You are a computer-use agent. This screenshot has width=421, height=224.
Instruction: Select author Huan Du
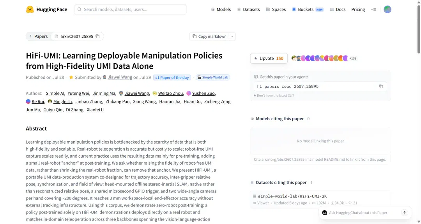(x=192, y=101)
